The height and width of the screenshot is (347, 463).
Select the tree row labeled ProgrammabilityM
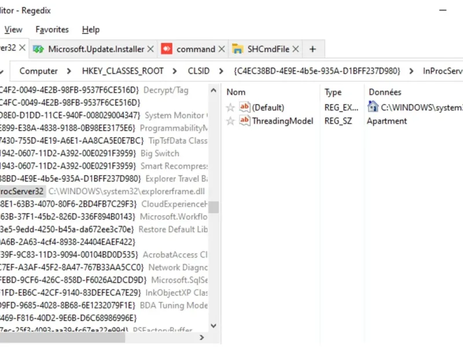tap(104, 128)
